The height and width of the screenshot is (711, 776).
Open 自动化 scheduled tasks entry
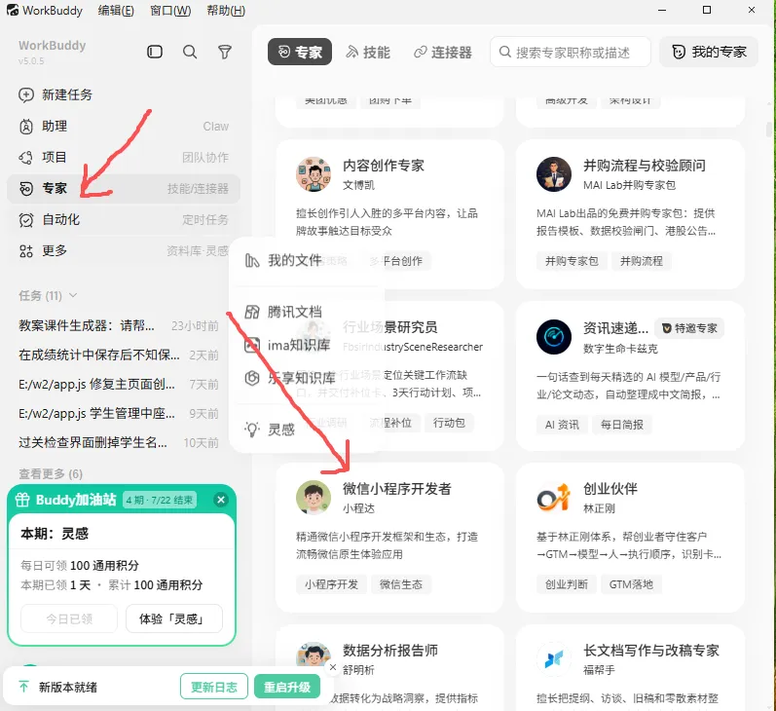[124, 220]
